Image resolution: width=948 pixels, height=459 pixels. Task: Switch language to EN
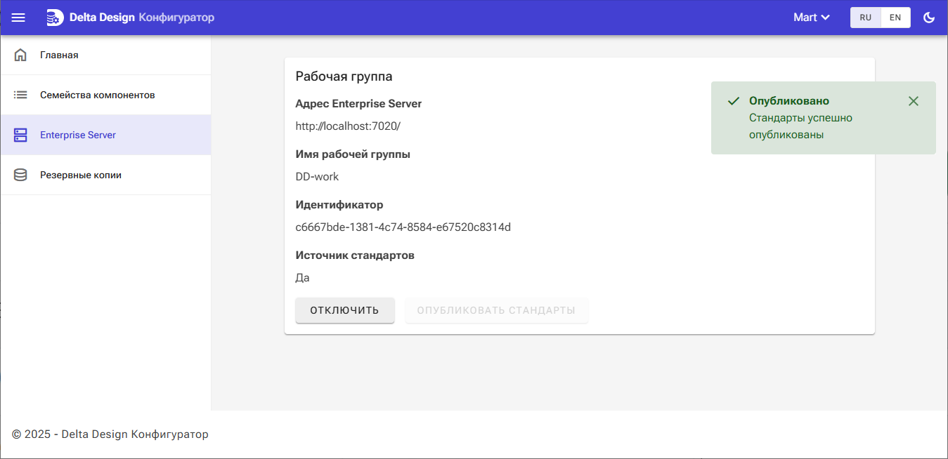pos(895,18)
